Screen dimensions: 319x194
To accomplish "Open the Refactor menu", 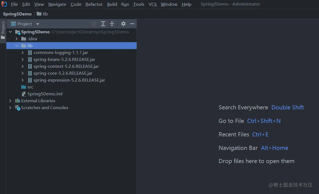I will [x=94, y=4].
